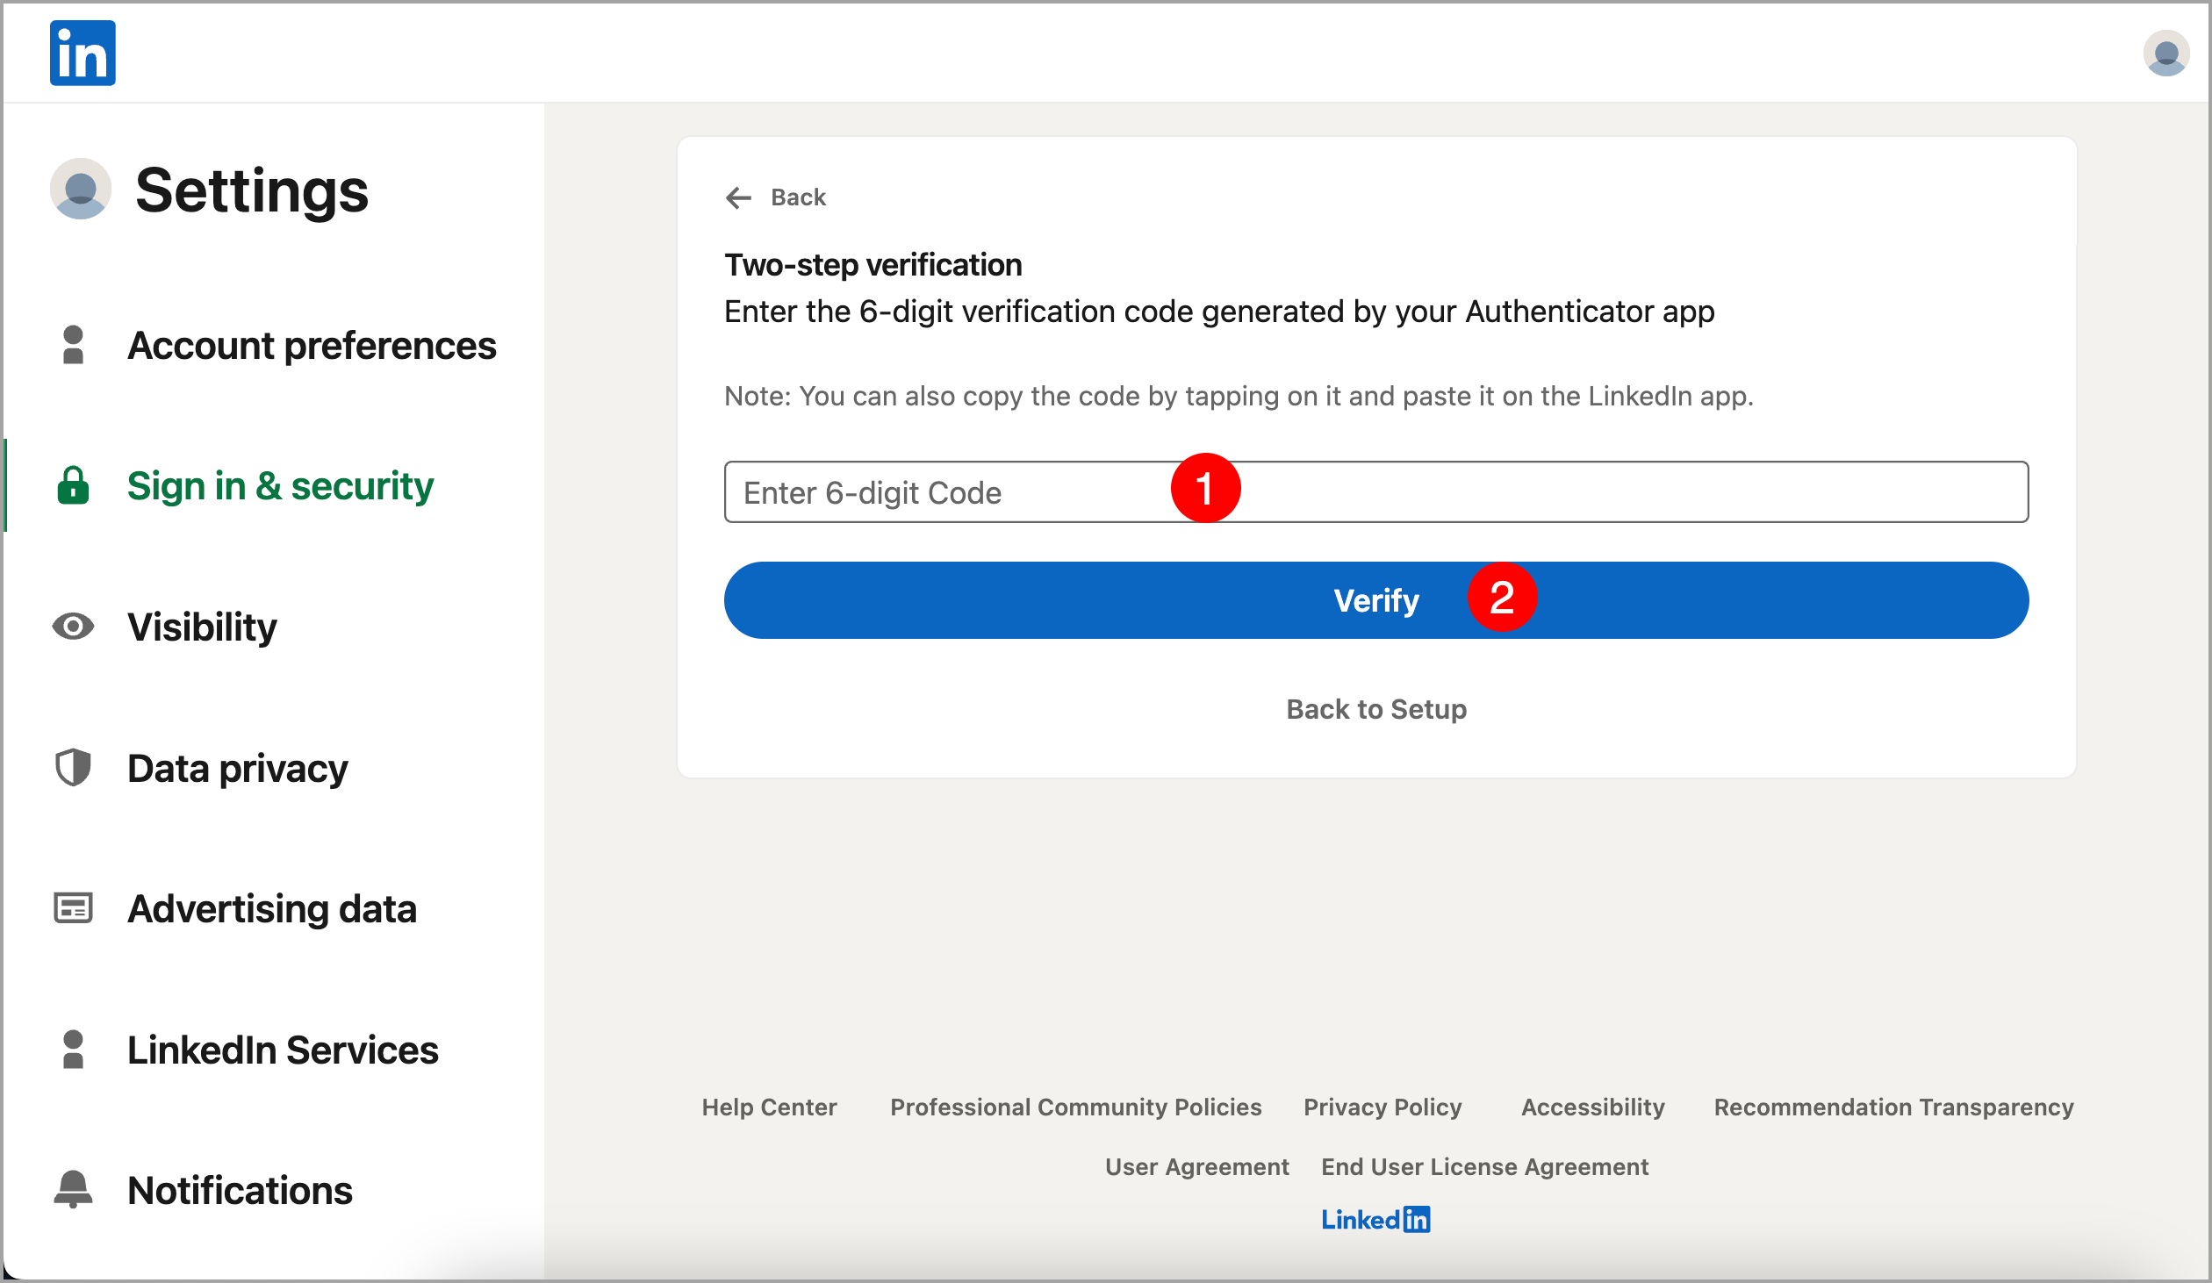
Task: Click the Advertising data newspaper icon
Action: click(74, 908)
